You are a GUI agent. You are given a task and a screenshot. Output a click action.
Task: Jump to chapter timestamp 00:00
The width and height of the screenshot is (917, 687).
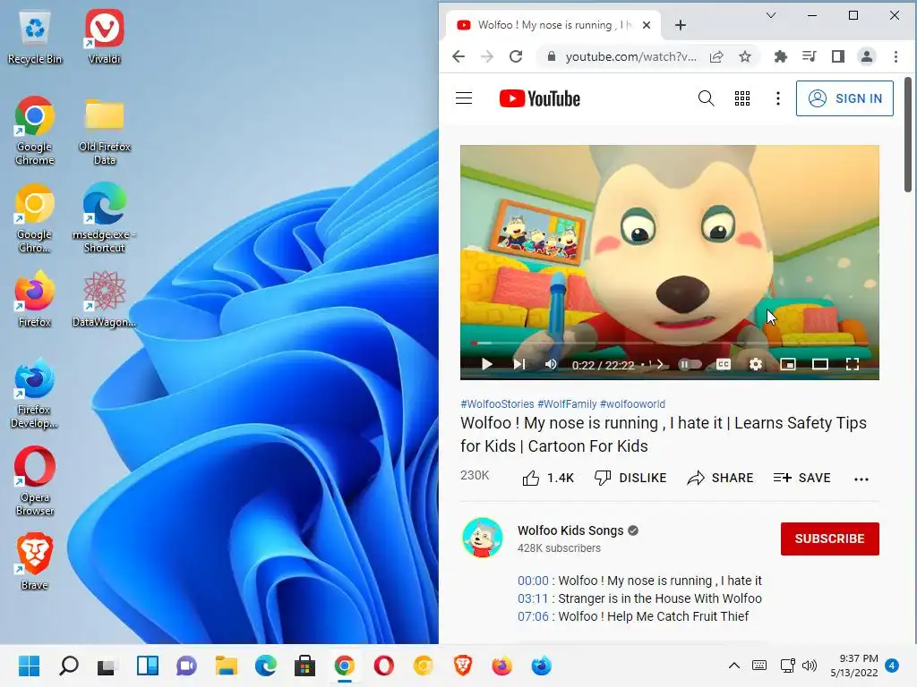tap(533, 581)
